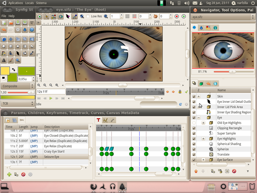The width and height of the screenshot is (257, 193).
Task: Select the Sketch pencil tool
Action: (11, 60)
